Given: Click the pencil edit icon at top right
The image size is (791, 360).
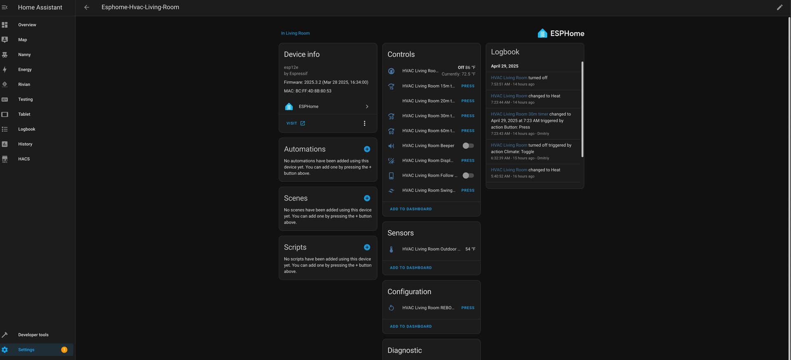Looking at the screenshot, I should 779,7.
